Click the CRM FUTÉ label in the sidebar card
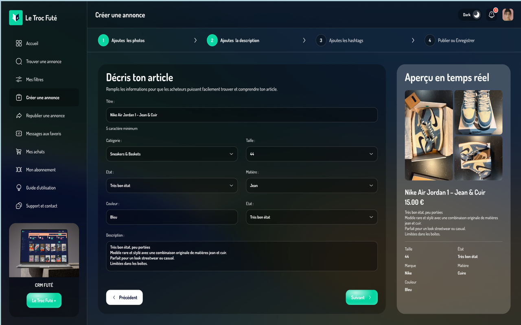 coord(44,285)
